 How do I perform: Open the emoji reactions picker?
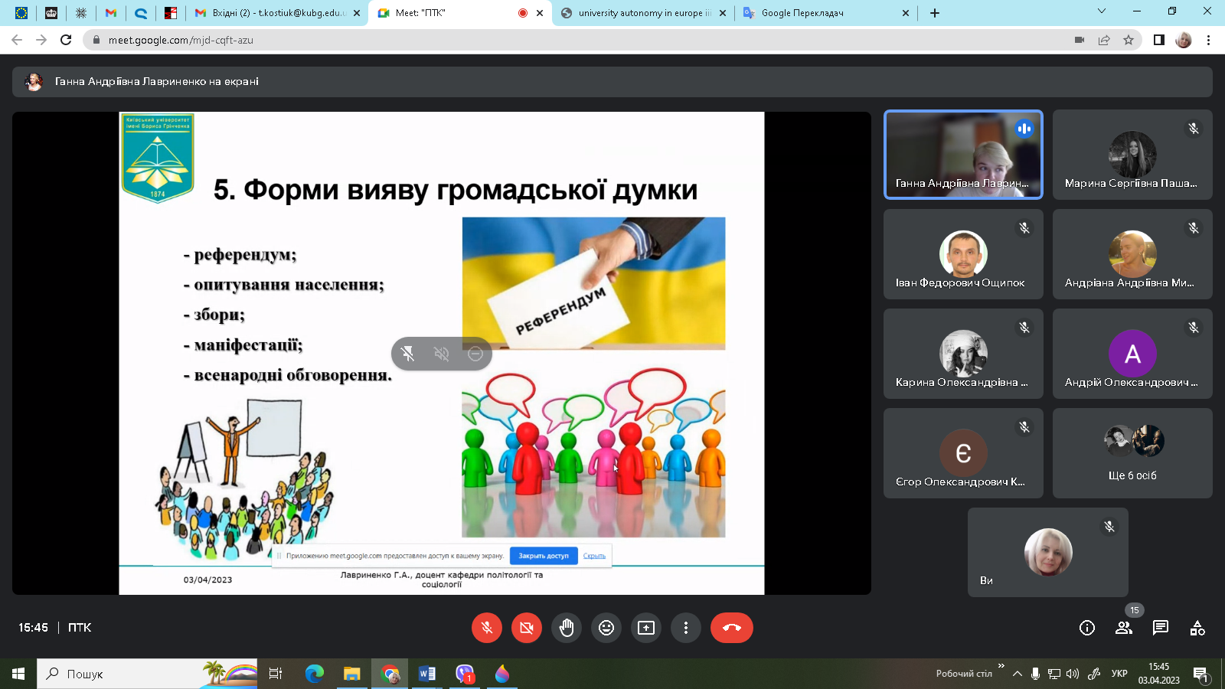pos(606,627)
